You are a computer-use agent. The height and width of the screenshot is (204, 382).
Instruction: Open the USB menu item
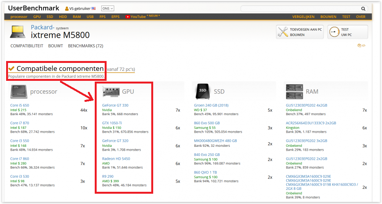[90, 17]
